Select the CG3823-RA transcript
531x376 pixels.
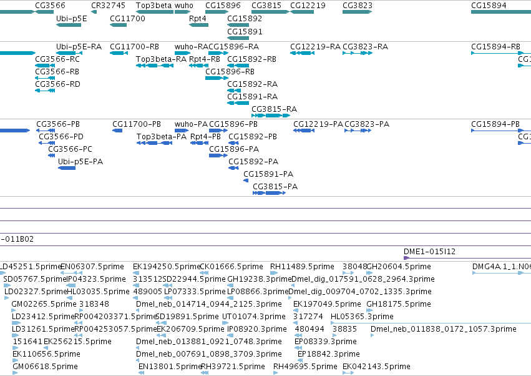click(x=365, y=47)
